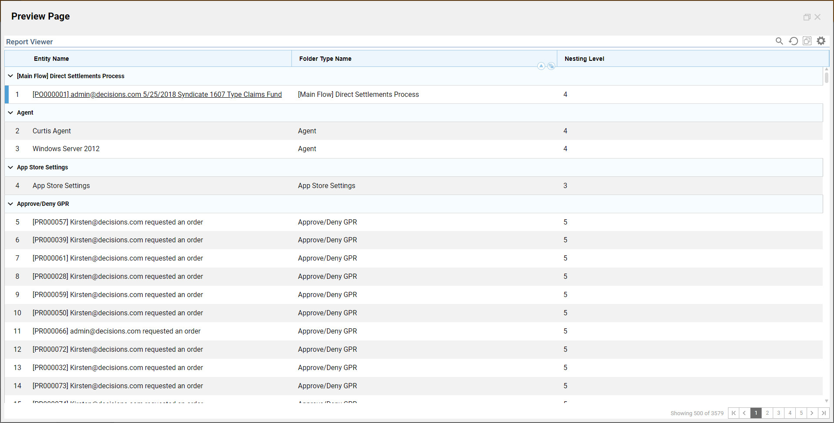Open search in Report Viewer
Screen dimensions: 834x423
pyautogui.click(x=779, y=41)
